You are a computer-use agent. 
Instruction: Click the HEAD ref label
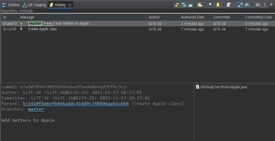49,23
